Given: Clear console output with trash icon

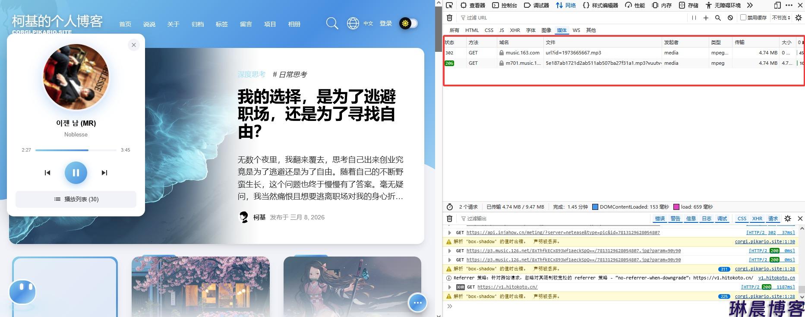Looking at the screenshot, I should [x=449, y=219].
